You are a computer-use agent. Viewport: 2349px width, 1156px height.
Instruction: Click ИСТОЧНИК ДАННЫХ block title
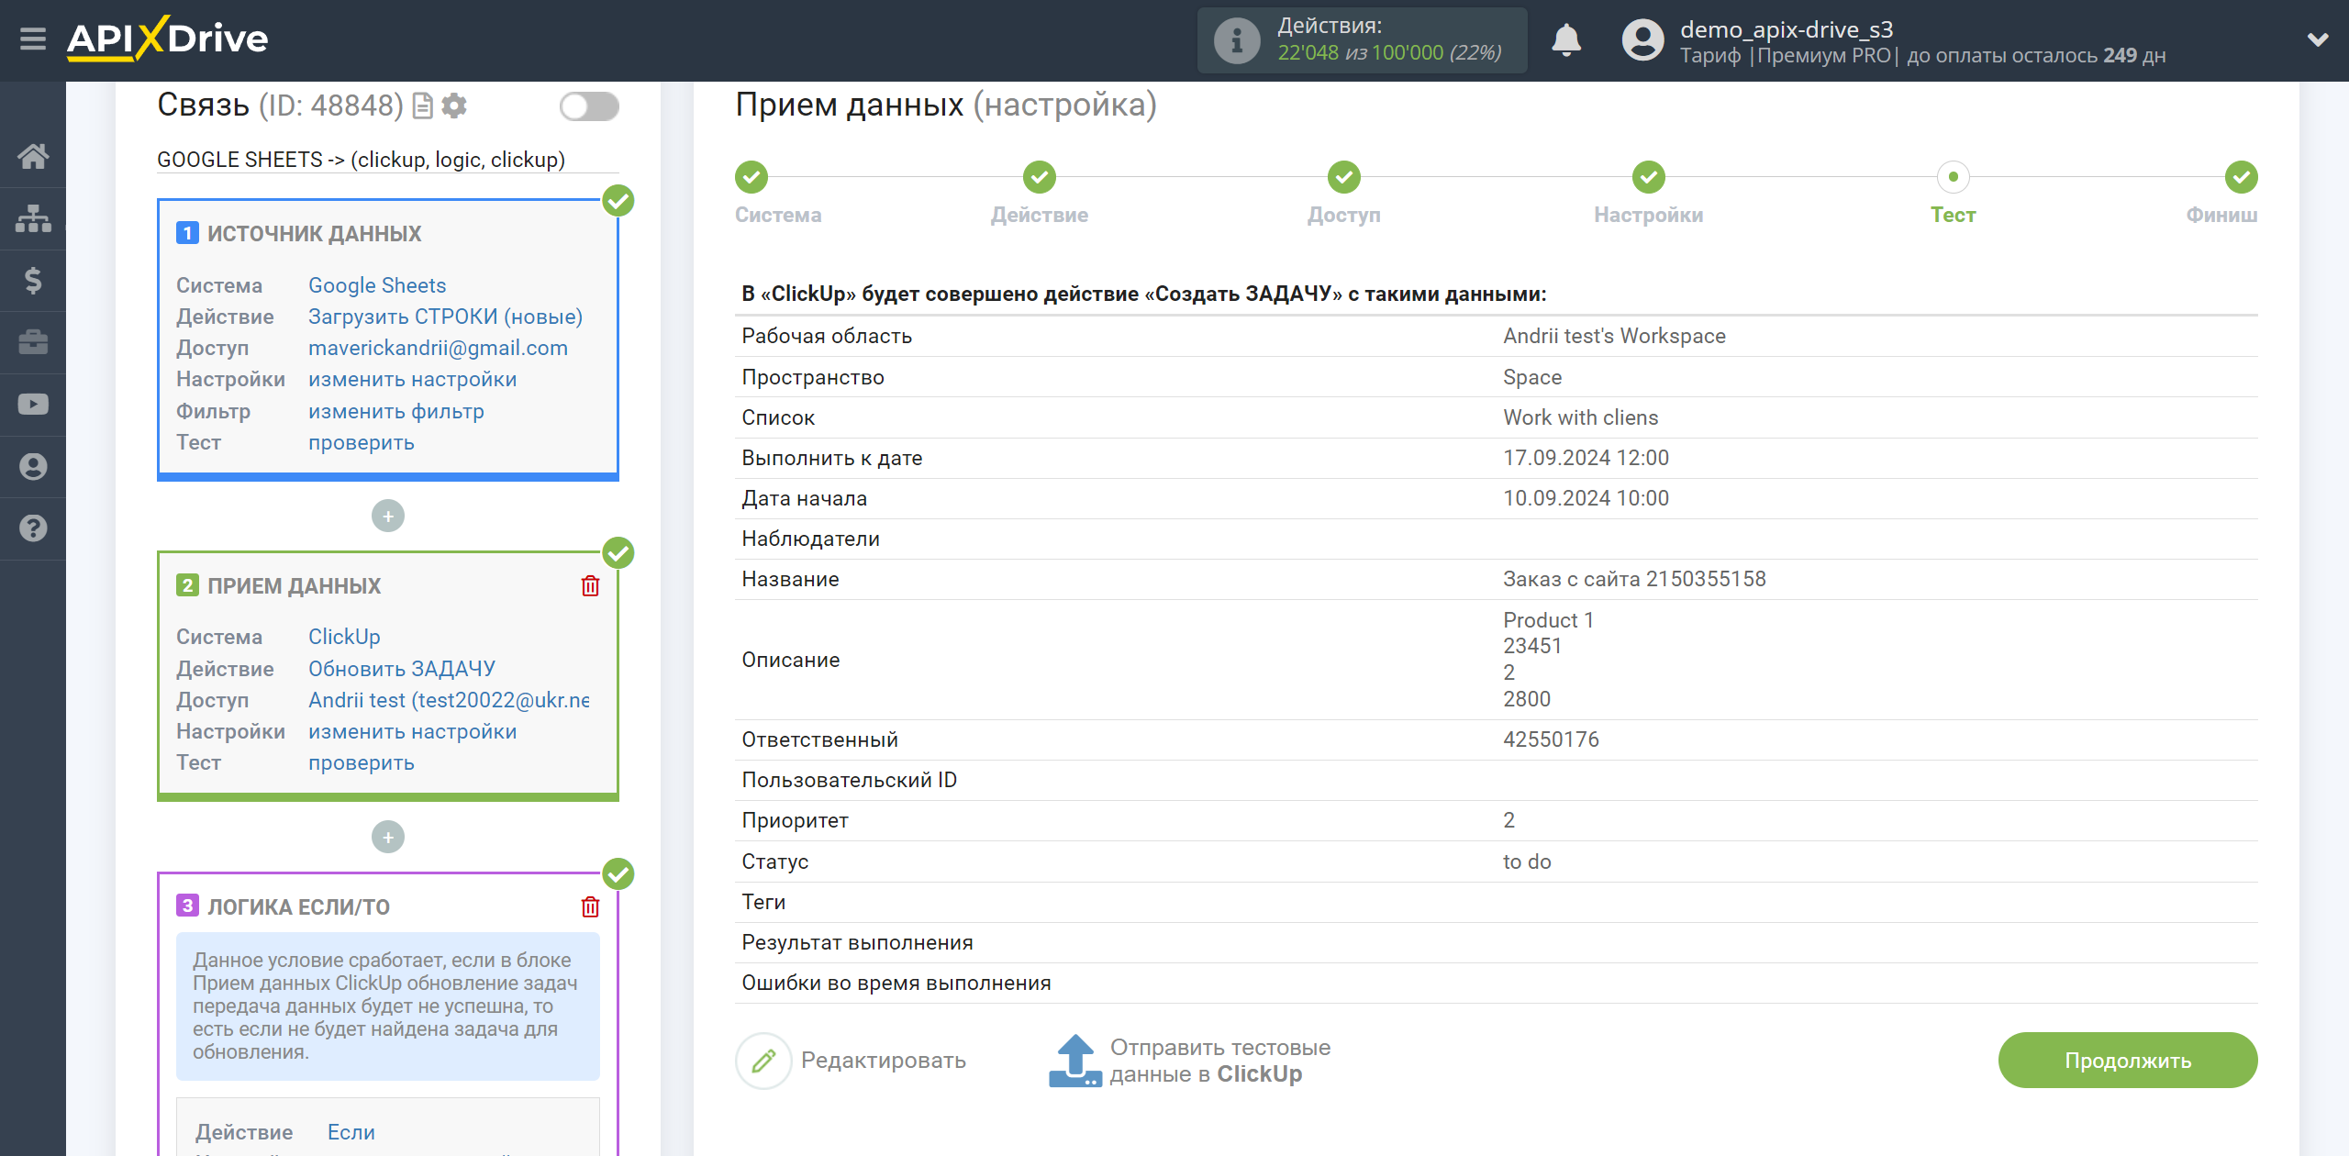(x=315, y=234)
